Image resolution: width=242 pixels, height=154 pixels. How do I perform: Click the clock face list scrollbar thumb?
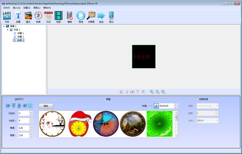(x=176, y=117)
